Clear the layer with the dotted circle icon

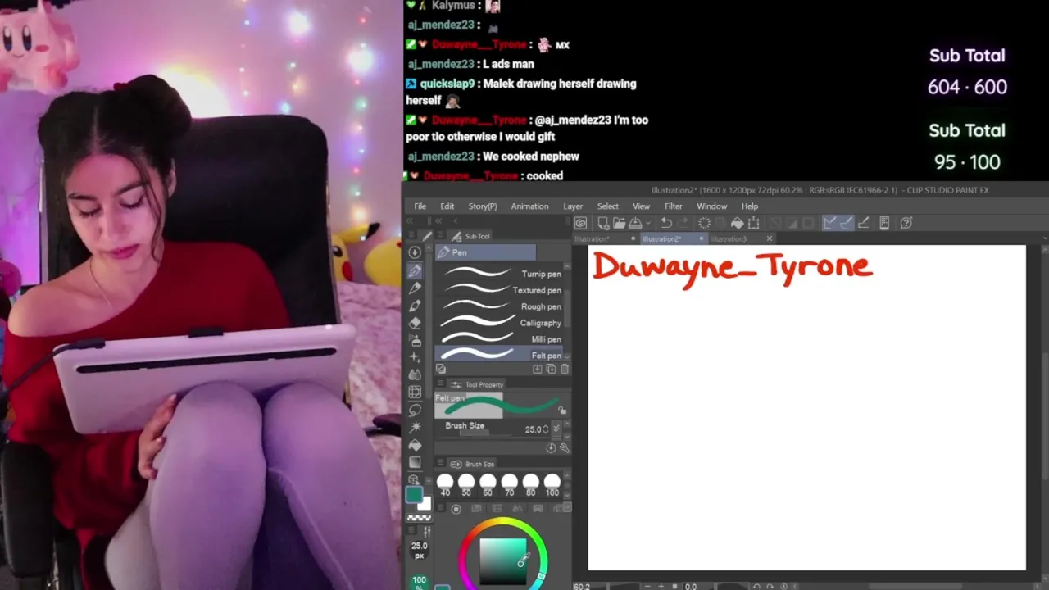point(704,223)
